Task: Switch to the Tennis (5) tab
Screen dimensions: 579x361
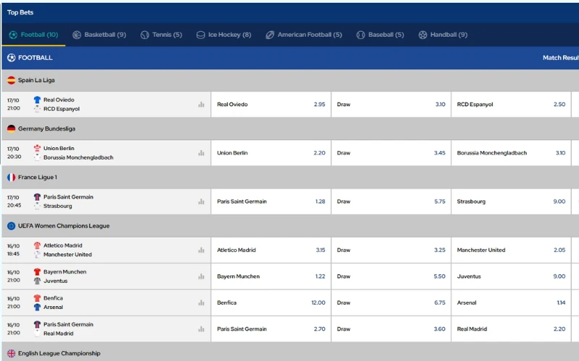Action: [x=161, y=35]
